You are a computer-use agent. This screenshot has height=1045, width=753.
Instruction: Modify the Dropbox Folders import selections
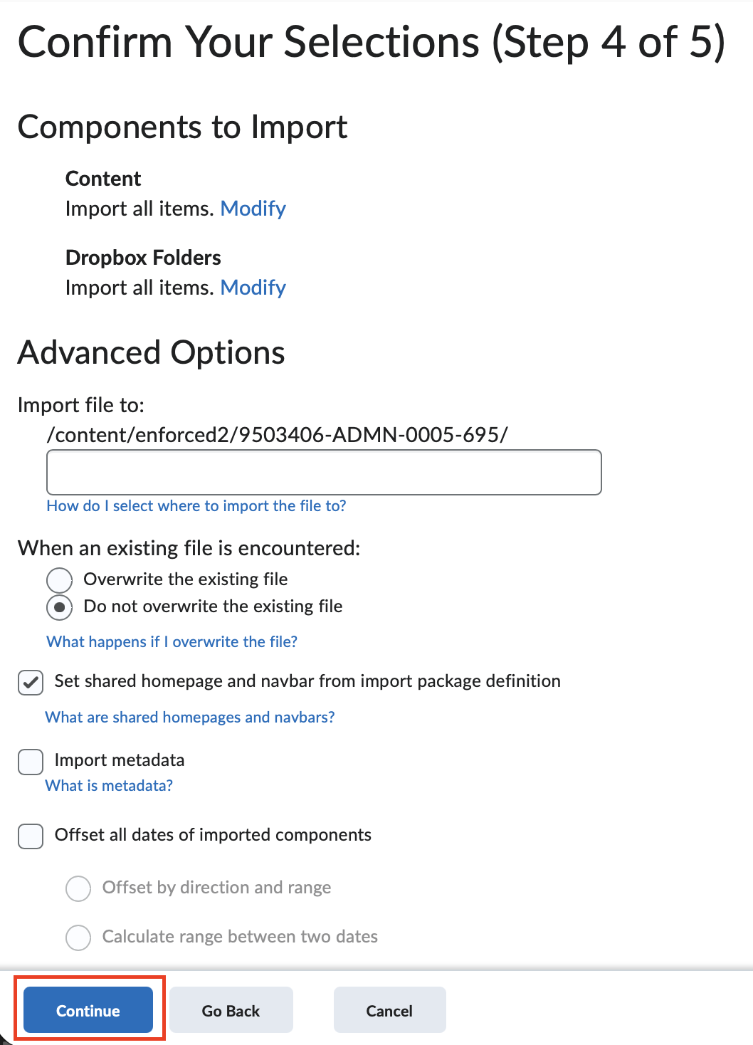pyautogui.click(x=253, y=288)
